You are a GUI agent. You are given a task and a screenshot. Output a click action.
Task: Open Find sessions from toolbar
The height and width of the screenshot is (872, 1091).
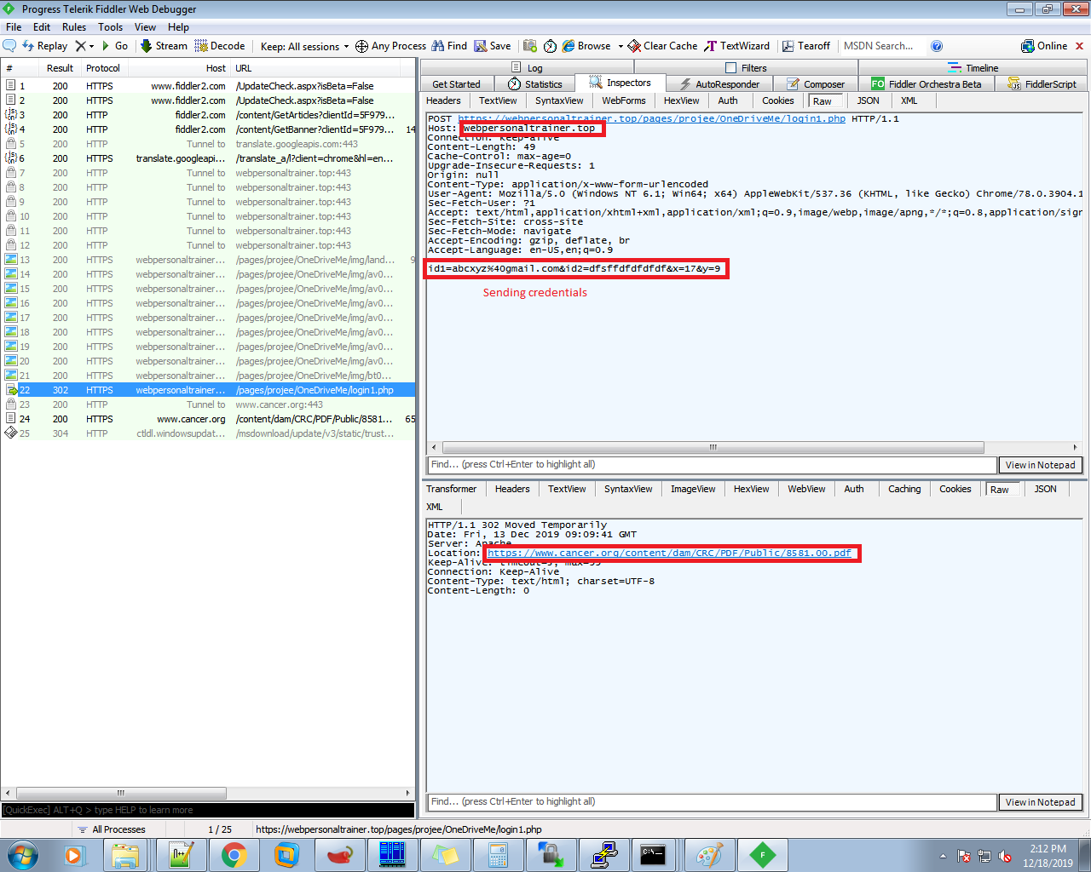[x=449, y=46]
